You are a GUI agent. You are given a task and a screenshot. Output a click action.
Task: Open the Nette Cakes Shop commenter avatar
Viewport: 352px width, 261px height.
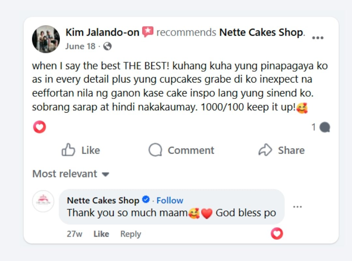43,201
